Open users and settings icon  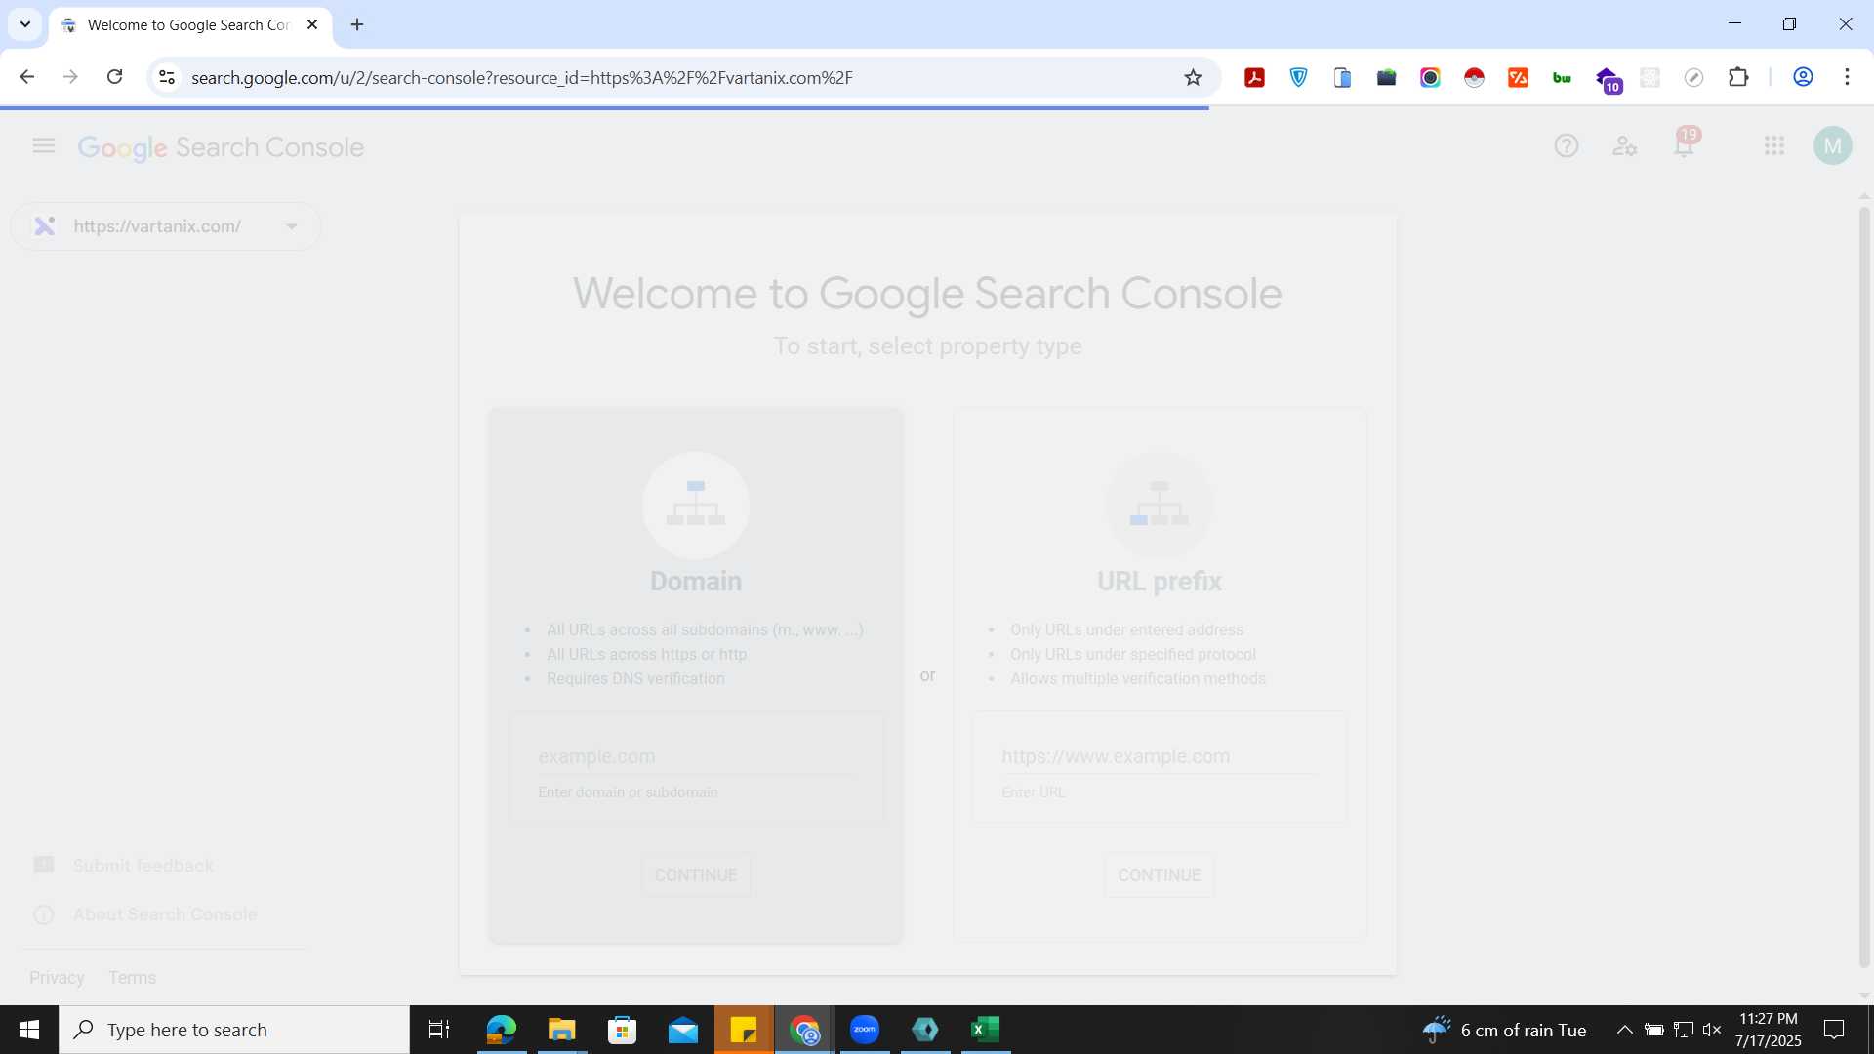click(x=1625, y=146)
